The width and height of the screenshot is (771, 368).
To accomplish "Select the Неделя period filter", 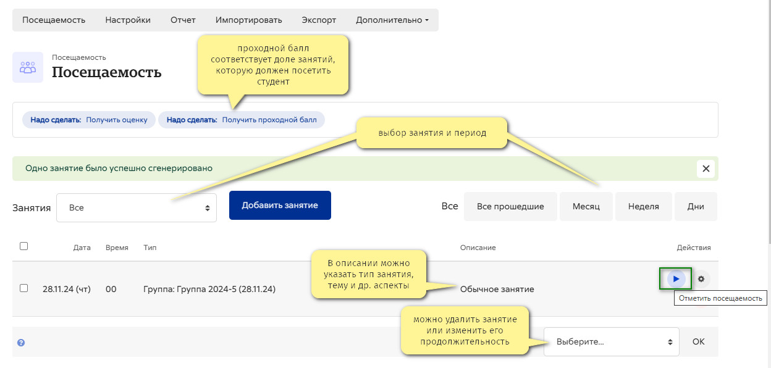I will click(x=644, y=206).
